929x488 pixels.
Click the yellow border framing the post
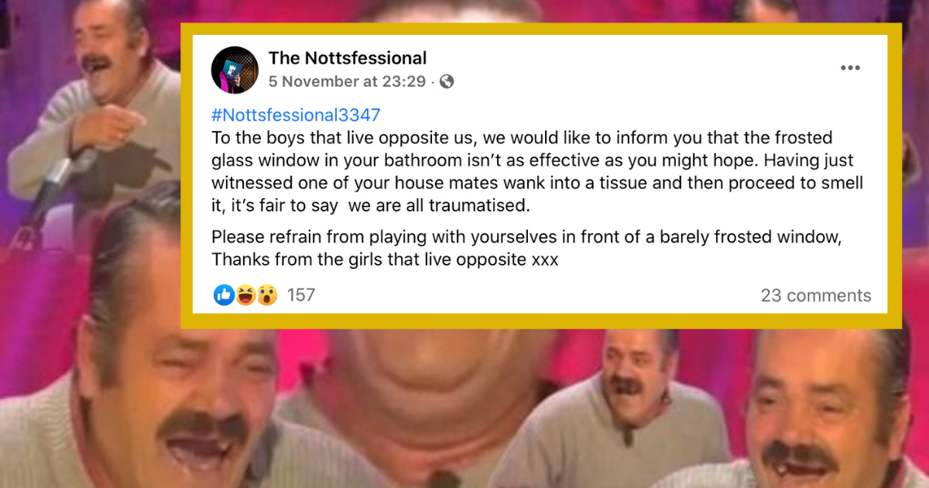(542, 29)
